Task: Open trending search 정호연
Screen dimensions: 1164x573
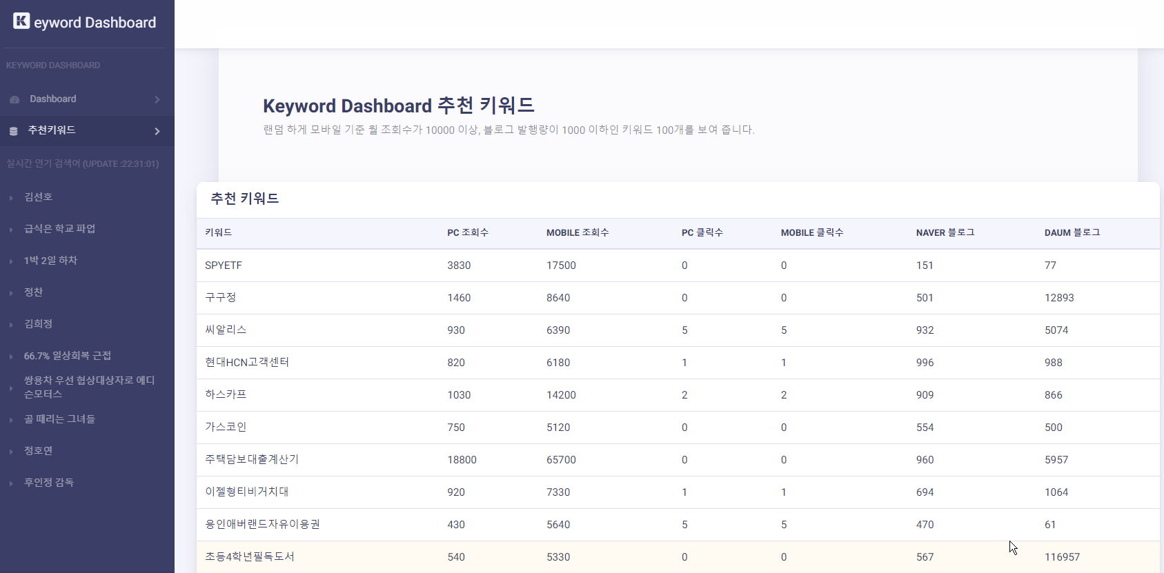Action: coord(39,451)
